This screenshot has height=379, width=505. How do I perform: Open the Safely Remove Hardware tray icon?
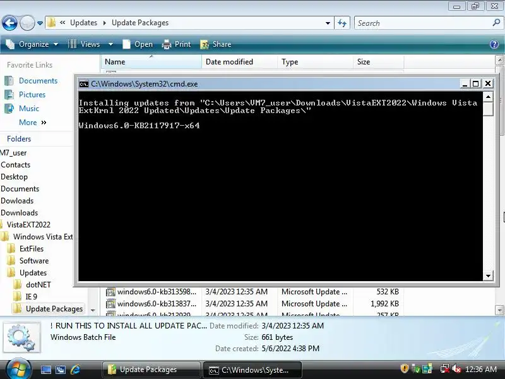(x=416, y=368)
